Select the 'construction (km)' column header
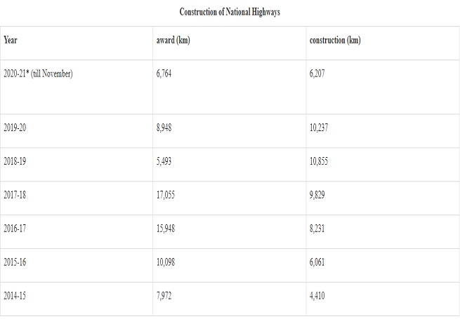Viewport: 460px width, 319px height. click(x=335, y=40)
